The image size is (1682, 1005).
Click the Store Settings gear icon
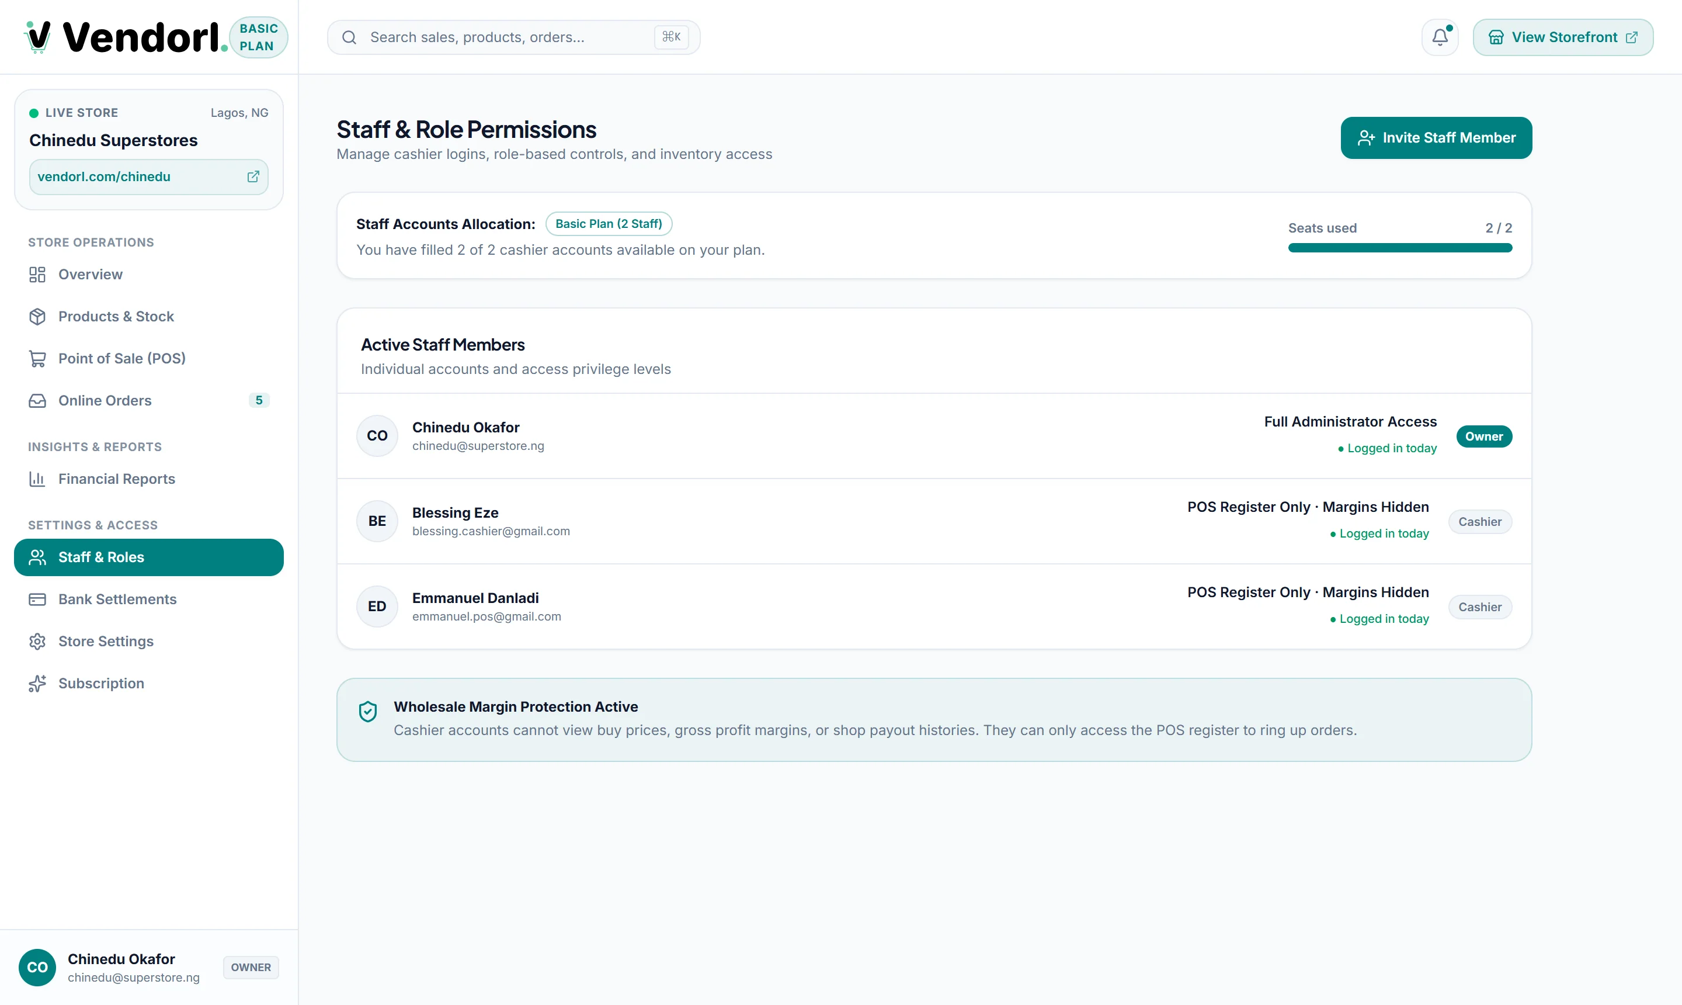pyautogui.click(x=37, y=642)
